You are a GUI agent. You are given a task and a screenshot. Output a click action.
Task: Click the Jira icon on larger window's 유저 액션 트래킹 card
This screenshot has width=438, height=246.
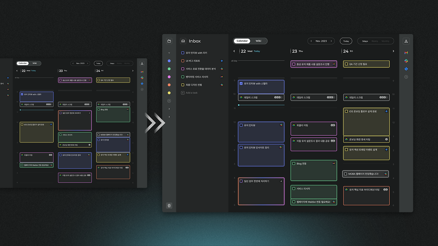386,150
